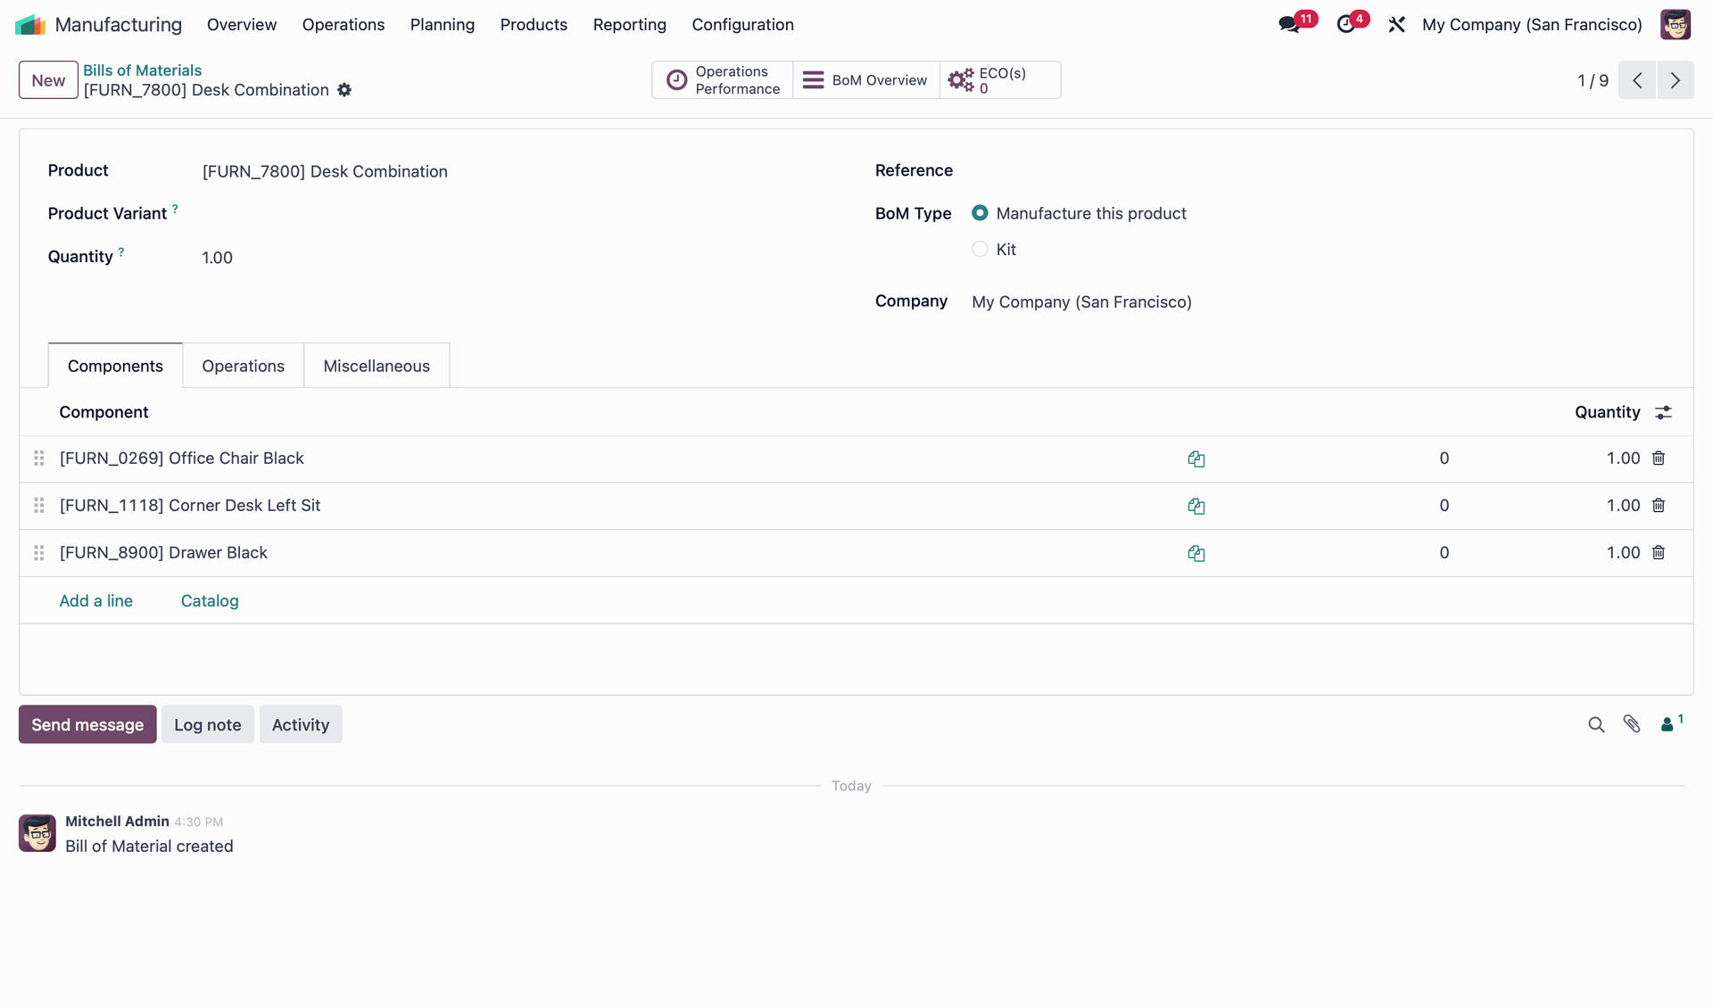This screenshot has height=1008, width=1713.
Task: Click the Quantity field value 1.00
Action: (217, 258)
